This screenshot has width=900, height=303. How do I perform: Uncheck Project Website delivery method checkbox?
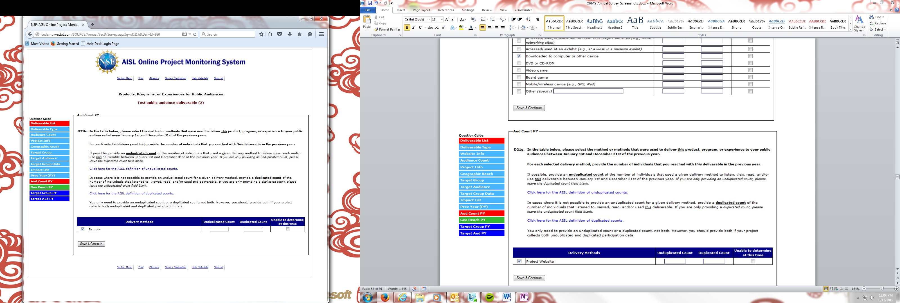click(519, 261)
